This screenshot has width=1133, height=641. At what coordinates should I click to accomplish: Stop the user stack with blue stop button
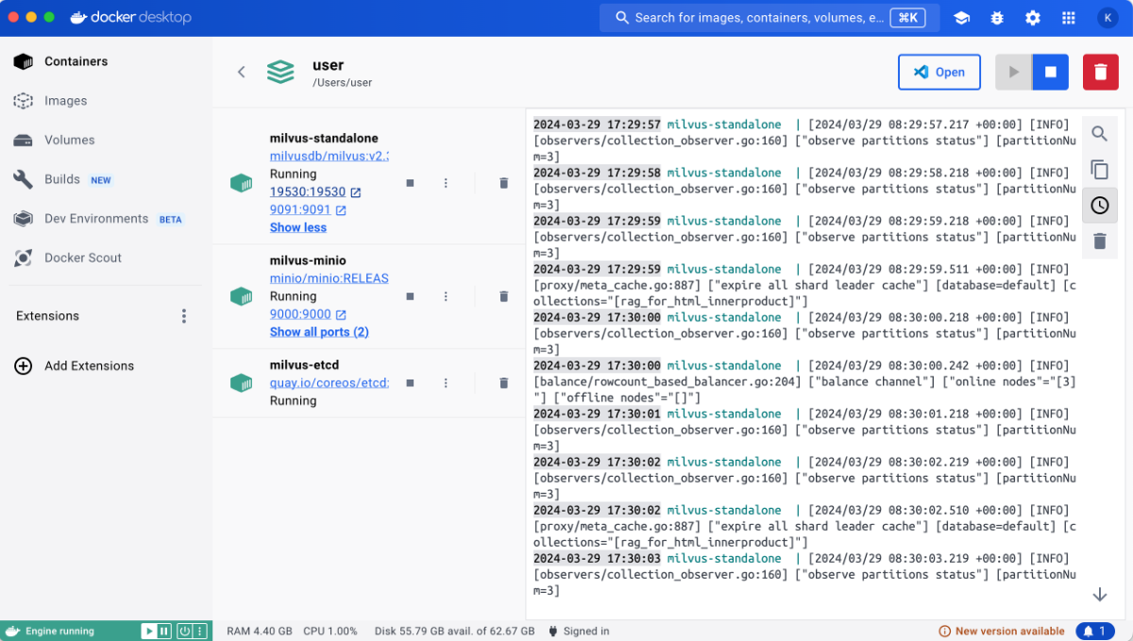(1050, 72)
